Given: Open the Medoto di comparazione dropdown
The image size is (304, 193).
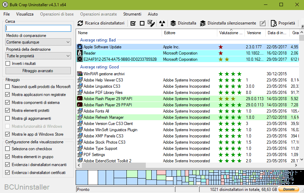Looking at the screenshot, I should point(38,42).
